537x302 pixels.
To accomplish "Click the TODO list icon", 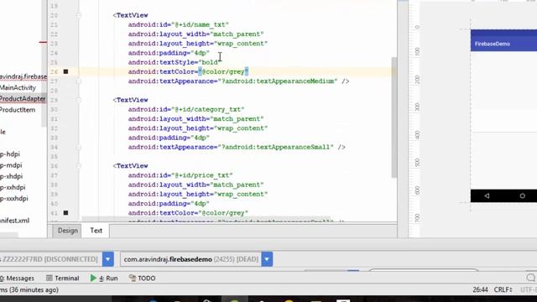I will (x=133, y=278).
